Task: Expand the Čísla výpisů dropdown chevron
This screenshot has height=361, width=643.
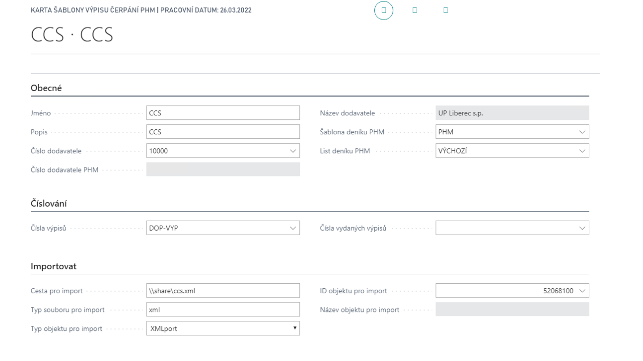Action: tap(293, 228)
